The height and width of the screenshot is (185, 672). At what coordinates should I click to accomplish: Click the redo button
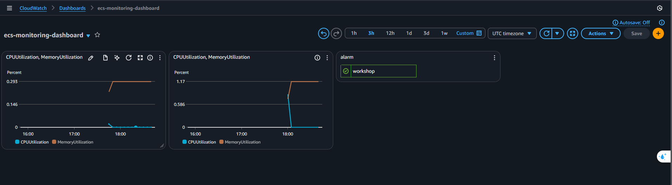coord(336,33)
